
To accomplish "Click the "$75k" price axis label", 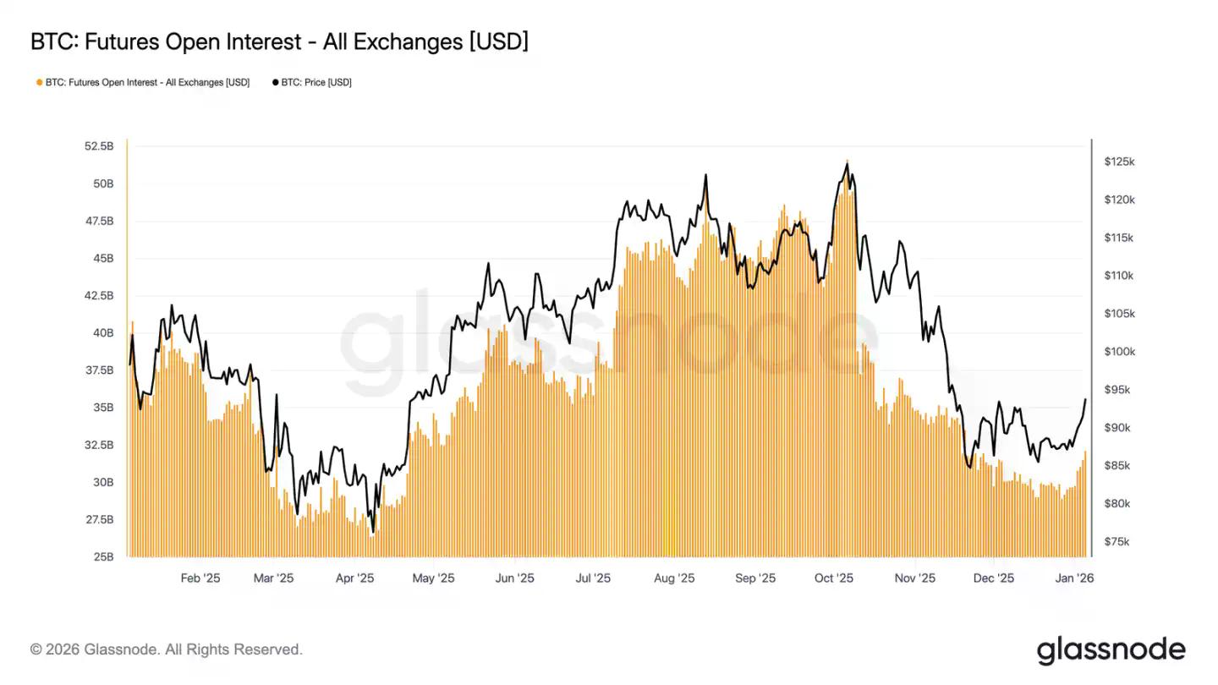I will pos(1118,542).
